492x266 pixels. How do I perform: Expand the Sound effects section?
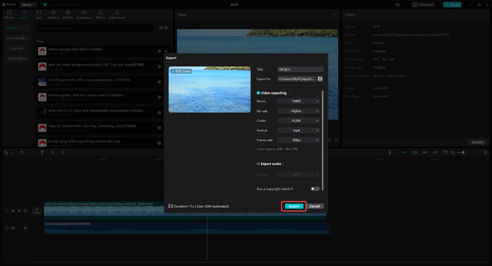[17, 38]
